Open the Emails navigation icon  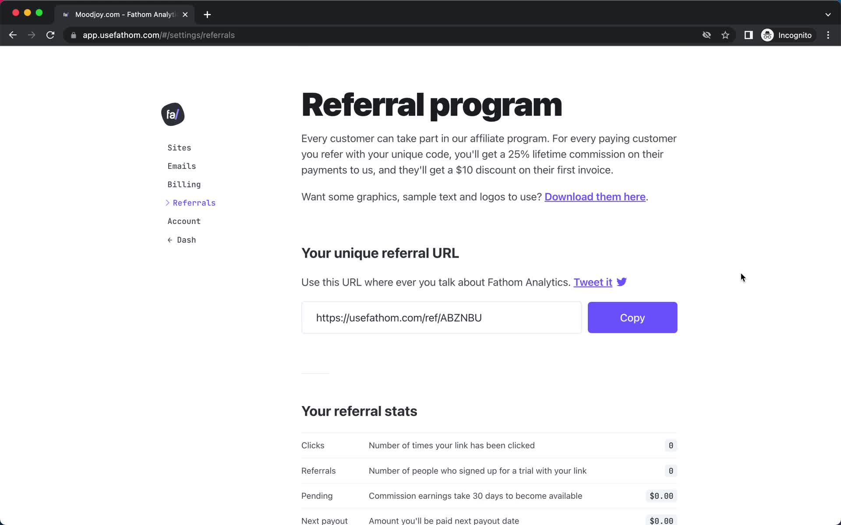182,166
